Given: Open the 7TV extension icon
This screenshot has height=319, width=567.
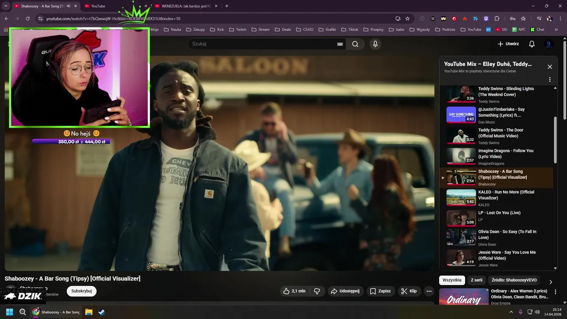Looking at the screenshot, I should coord(475,19).
